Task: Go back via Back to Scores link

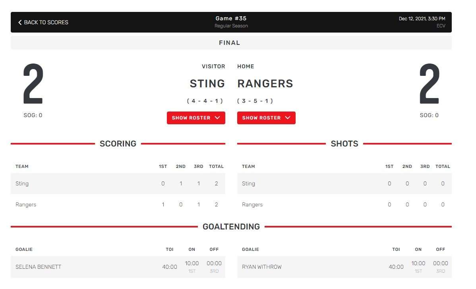Action: (43, 23)
